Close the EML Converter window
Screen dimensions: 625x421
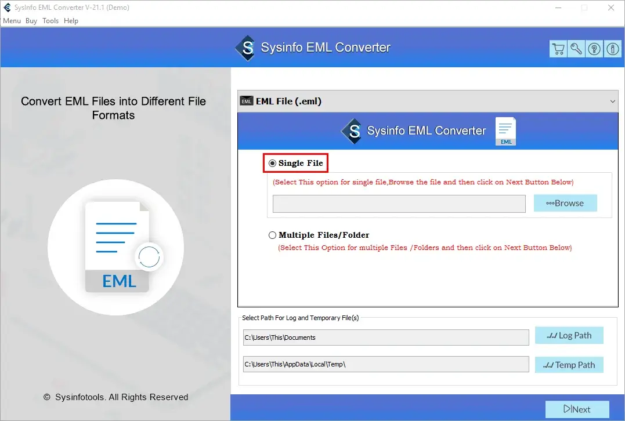coord(610,8)
